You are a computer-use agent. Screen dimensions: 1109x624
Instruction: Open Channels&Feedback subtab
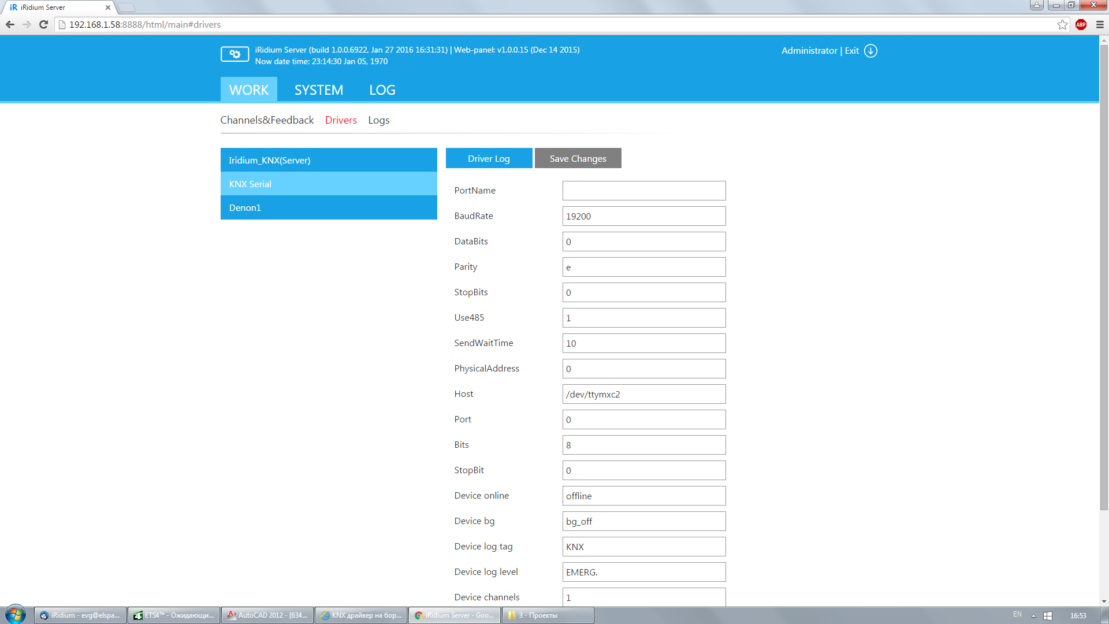267,120
